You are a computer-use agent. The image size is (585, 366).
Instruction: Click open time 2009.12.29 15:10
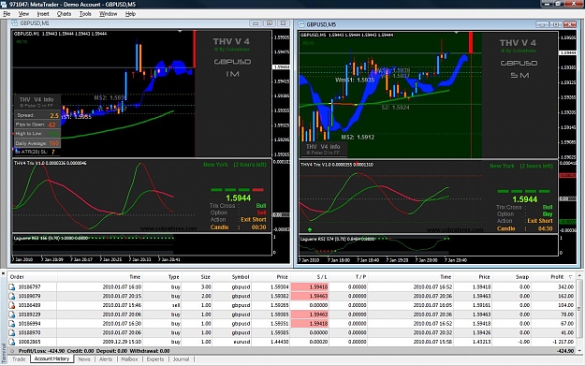click(x=122, y=342)
